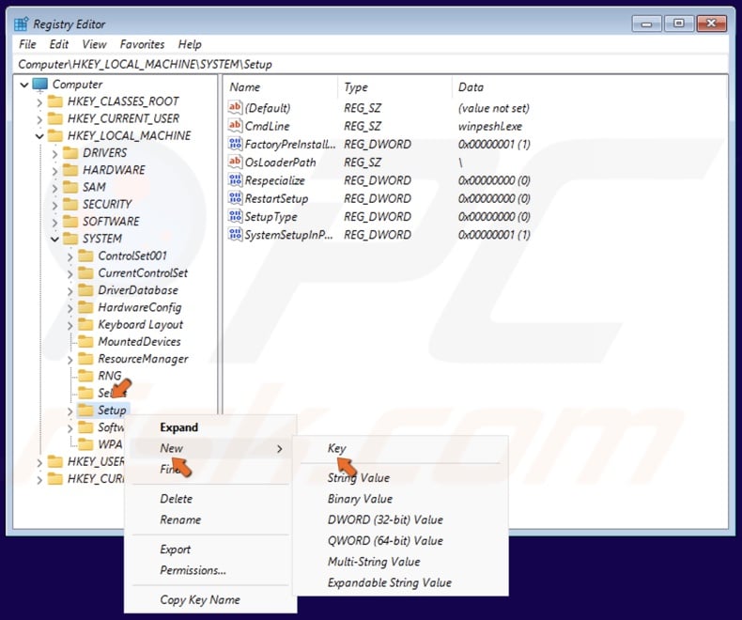Select Copy Key Name
Screen dimensions: 742x620
210,599
